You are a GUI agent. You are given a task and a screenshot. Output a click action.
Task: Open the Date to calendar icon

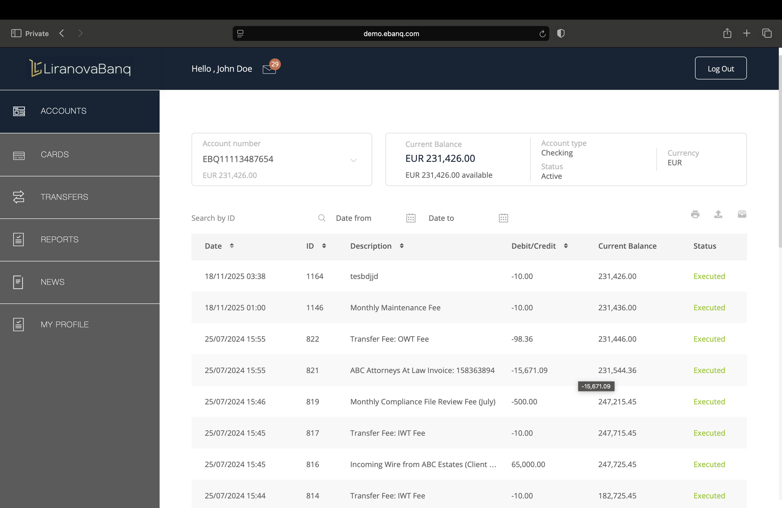point(503,218)
